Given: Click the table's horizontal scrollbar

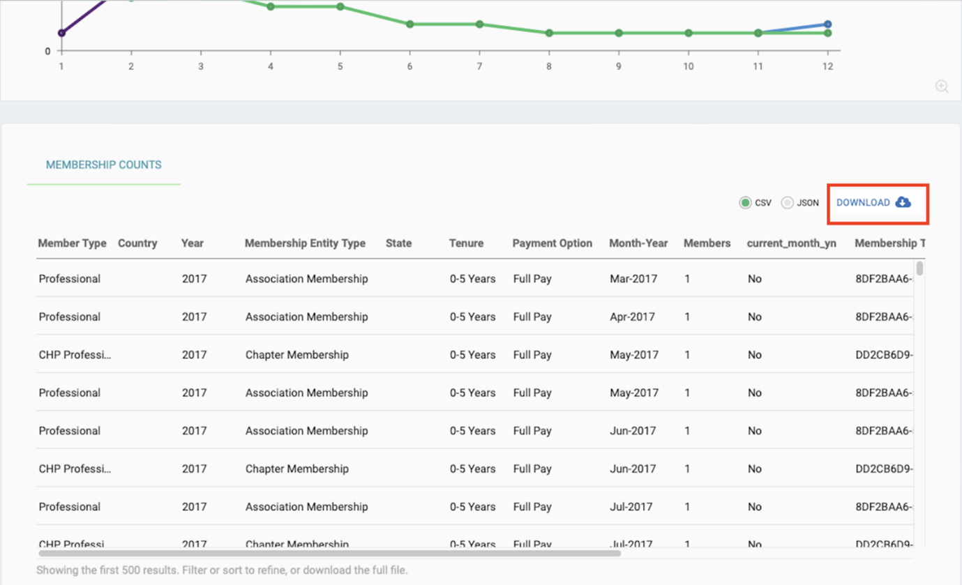Looking at the screenshot, I should pos(329,553).
